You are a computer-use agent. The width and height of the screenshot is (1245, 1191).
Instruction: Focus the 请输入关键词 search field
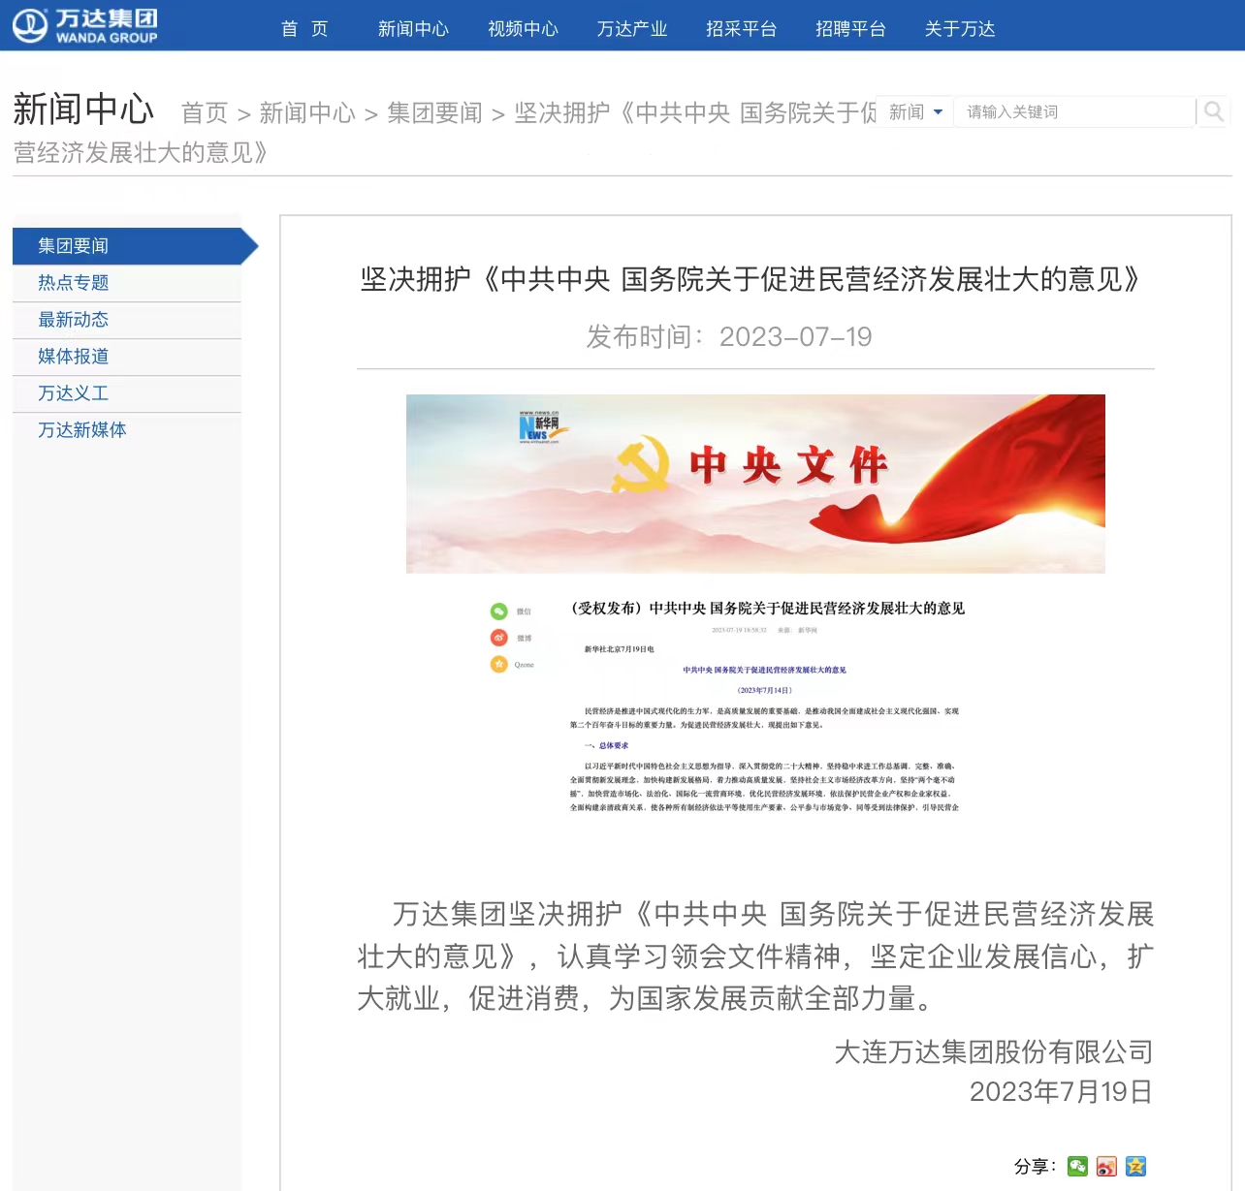1074,111
